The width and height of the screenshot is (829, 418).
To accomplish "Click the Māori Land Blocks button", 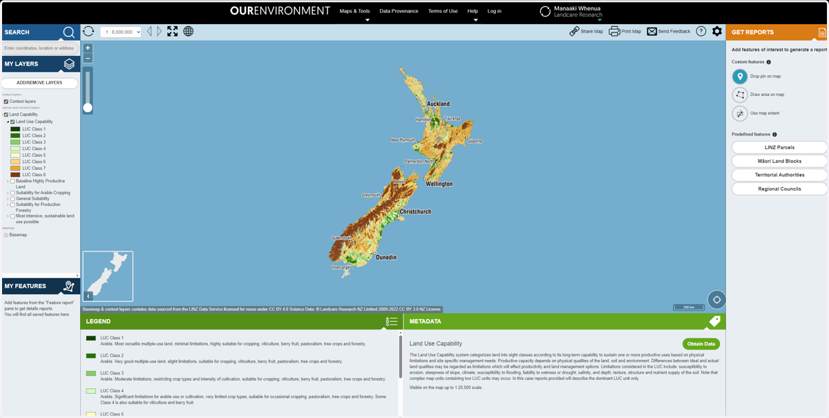I will click(779, 161).
